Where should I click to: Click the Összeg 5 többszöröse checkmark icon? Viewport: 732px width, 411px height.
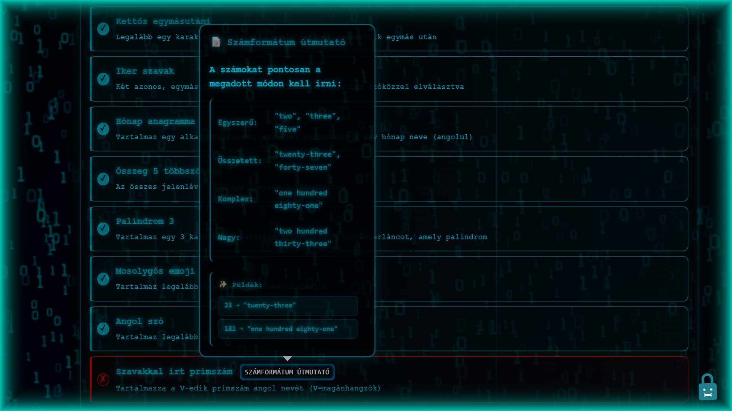click(x=103, y=178)
